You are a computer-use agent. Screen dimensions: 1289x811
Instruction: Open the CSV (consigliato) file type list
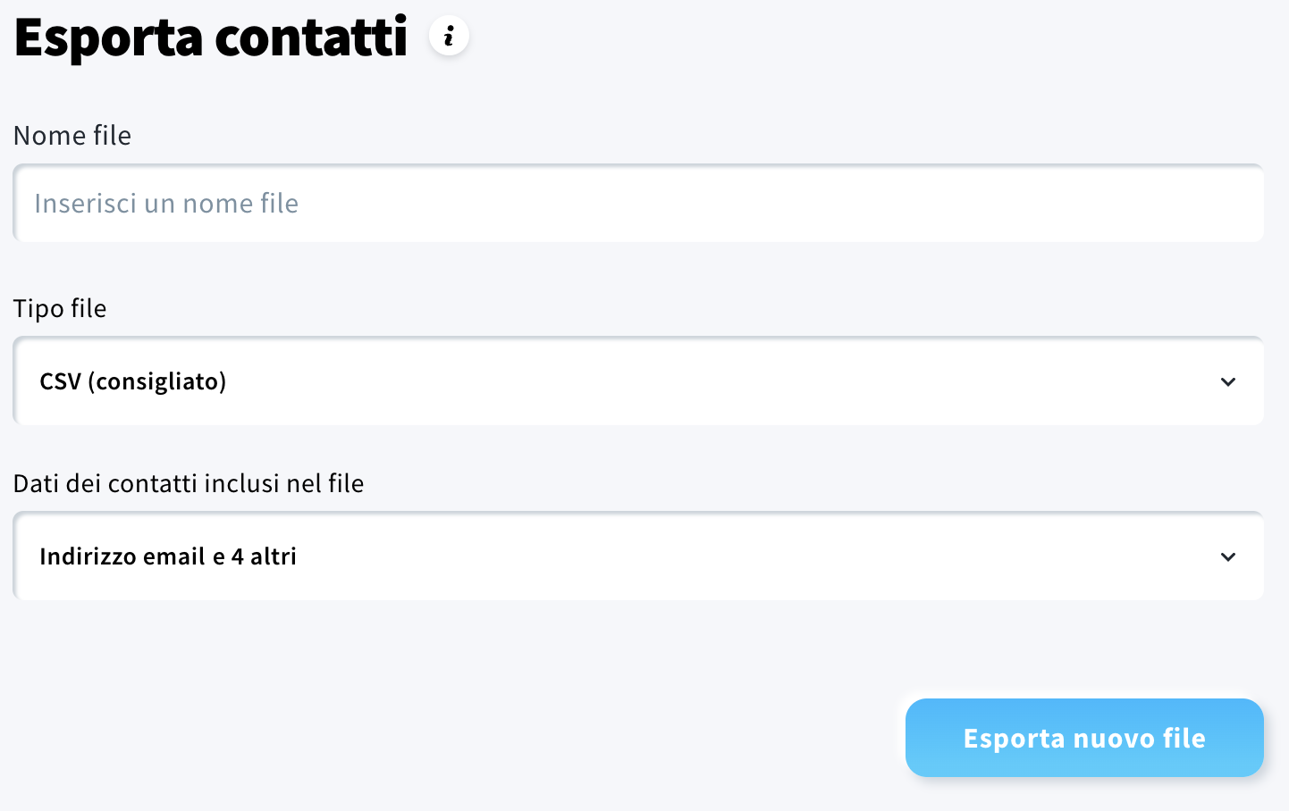coord(637,381)
